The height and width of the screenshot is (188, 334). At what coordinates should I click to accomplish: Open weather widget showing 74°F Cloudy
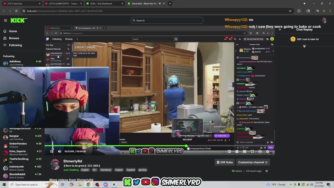(x=276, y=185)
